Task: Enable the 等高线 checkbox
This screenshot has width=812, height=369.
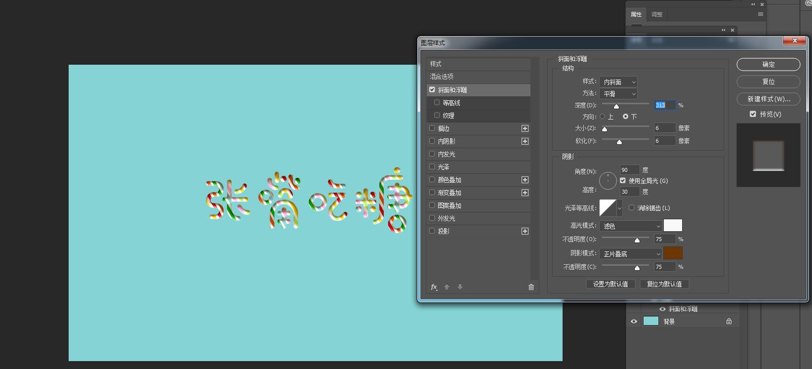Action: tap(437, 103)
